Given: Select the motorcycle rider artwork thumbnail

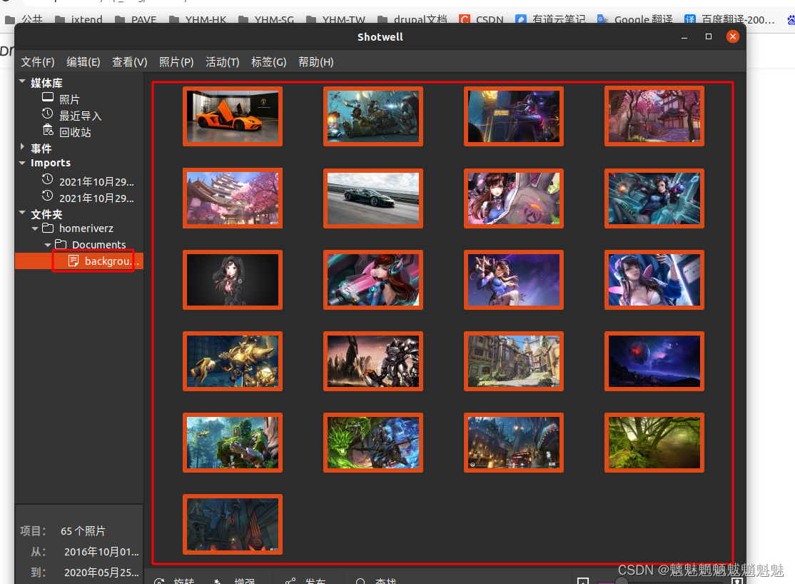Looking at the screenshot, I should (x=373, y=116).
